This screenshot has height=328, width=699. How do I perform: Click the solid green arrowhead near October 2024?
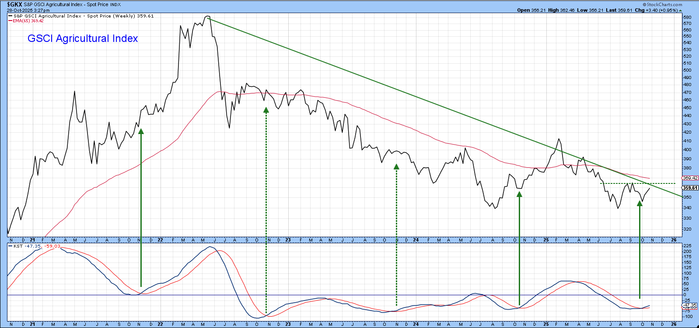pos(519,194)
